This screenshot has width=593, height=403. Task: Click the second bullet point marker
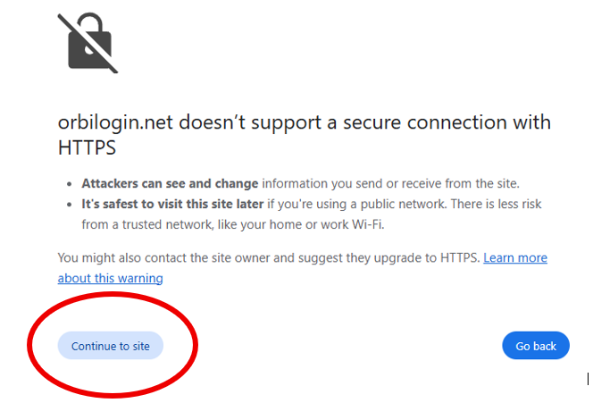point(69,205)
